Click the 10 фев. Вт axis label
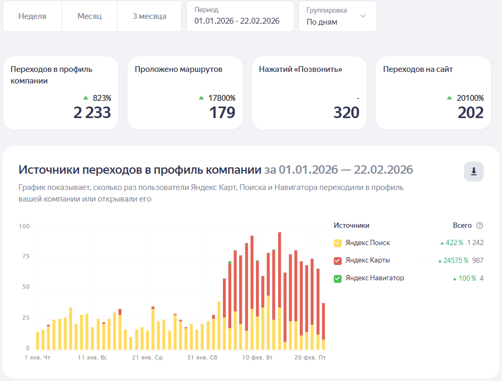Image resolution: width=502 pixels, height=381 pixels. 258,357
